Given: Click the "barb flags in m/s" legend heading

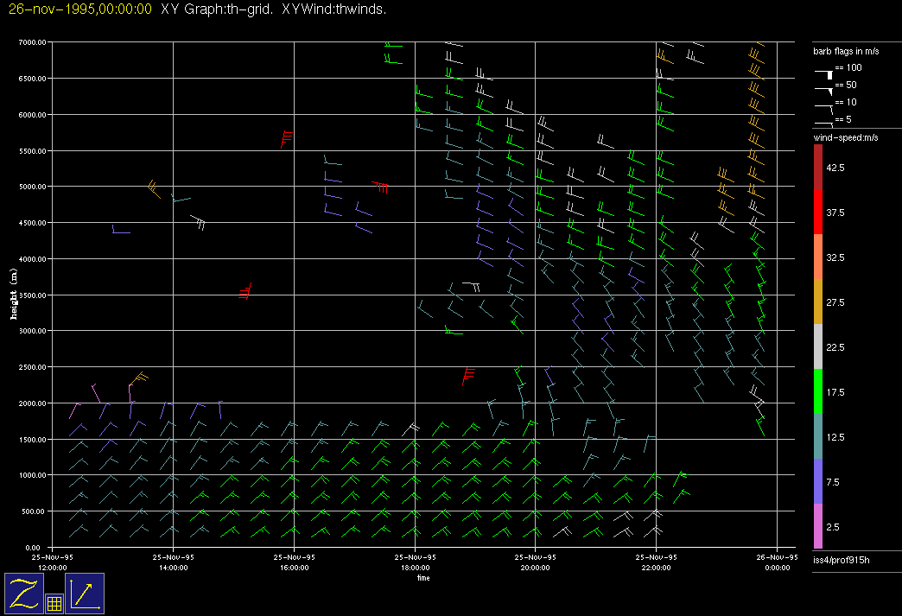Looking at the screenshot, I should click(842, 51).
